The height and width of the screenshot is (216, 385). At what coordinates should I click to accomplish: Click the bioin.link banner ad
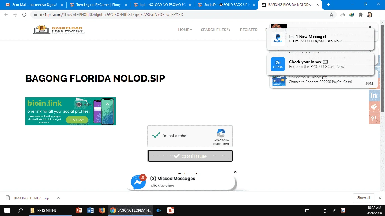click(x=70, y=111)
